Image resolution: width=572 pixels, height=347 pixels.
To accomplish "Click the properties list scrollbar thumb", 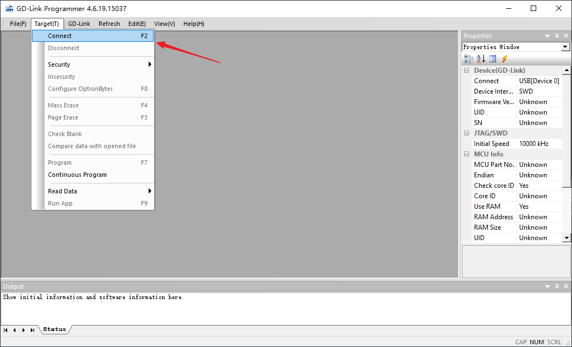I will [566, 131].
